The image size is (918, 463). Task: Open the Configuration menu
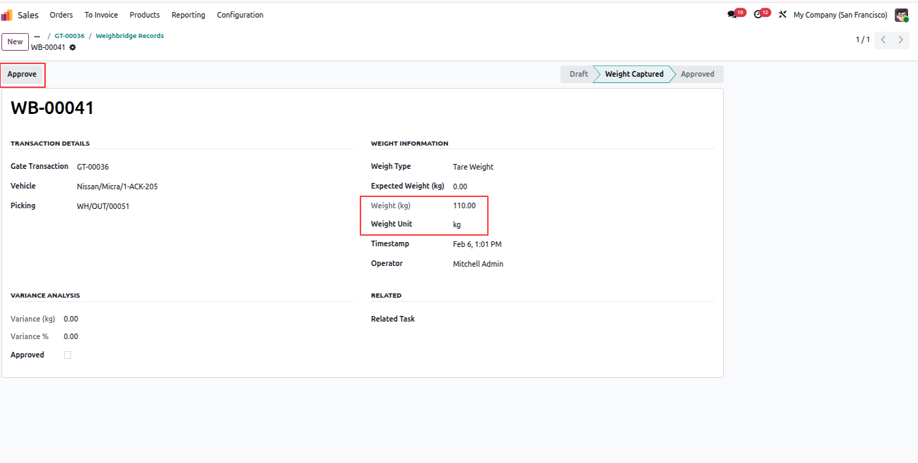(240, 15)
